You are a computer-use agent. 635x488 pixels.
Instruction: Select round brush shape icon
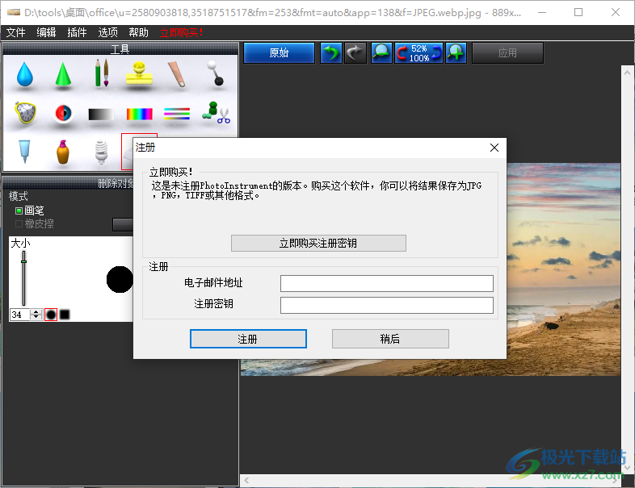click(51, 314)
